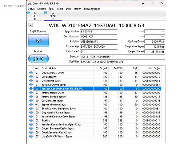
Task: Click raw value 004900000014
Action: (x=151, y=120)
